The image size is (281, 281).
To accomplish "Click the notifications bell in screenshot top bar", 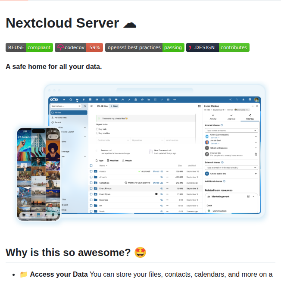I will (x=244, y=100).
